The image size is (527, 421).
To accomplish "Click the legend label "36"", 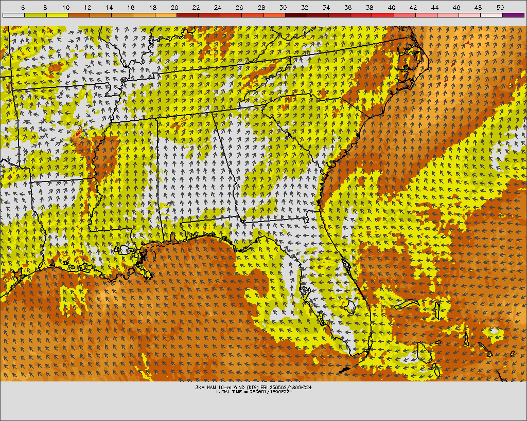I will pyautogui.click(x=348, y=7).
